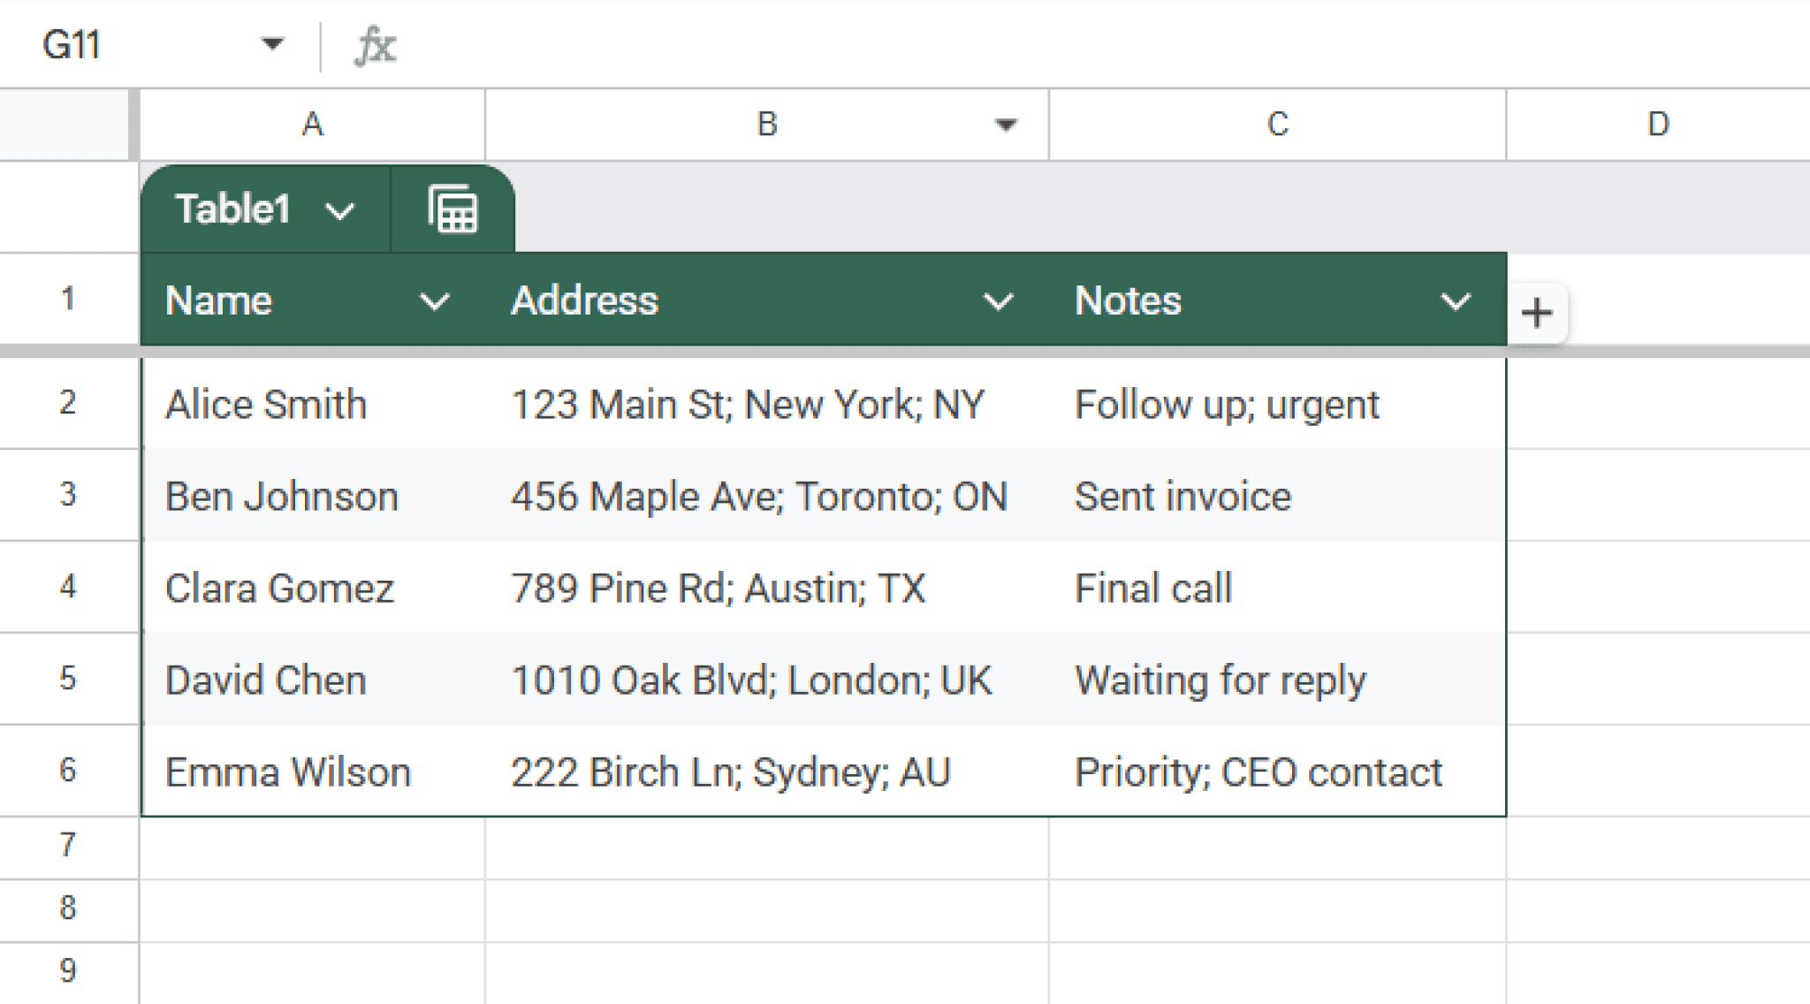The image size is (1810, 1004).
Task: Open the dropdown on the Notes header
Action: point(1455,301)
